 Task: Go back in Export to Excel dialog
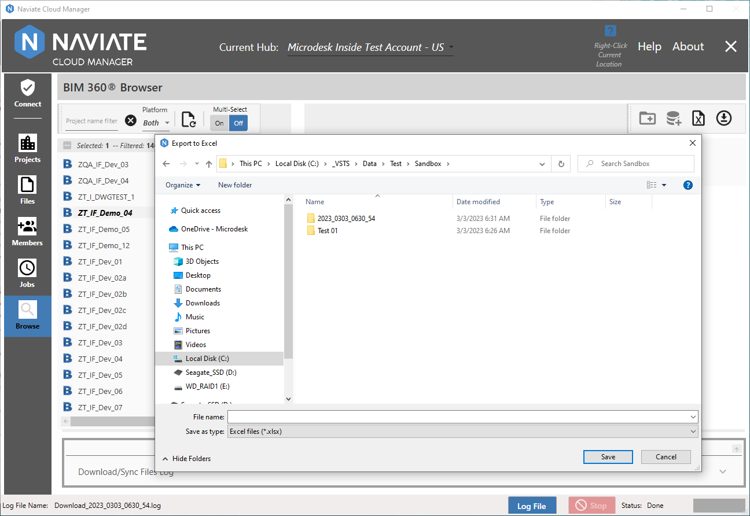tap(166, 164)
